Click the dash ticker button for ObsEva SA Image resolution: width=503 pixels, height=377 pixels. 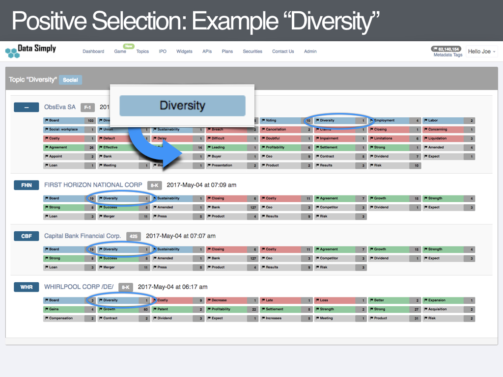click(27, 108)
